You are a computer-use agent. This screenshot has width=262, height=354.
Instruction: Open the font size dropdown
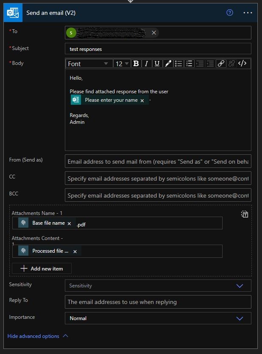point(122,64)
